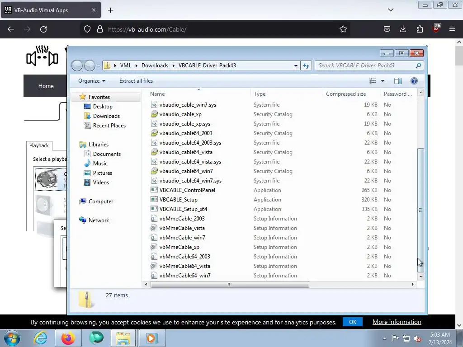Open the media player taskbar icon
The height and width of the screenshot is (347, 463).
[x=152, y=338]
